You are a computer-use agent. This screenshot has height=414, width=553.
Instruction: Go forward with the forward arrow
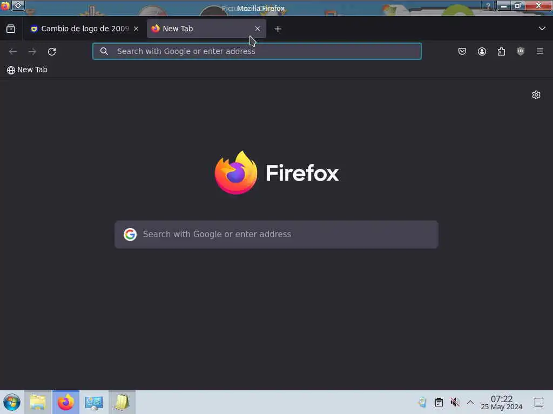click(x=32, y=51)
